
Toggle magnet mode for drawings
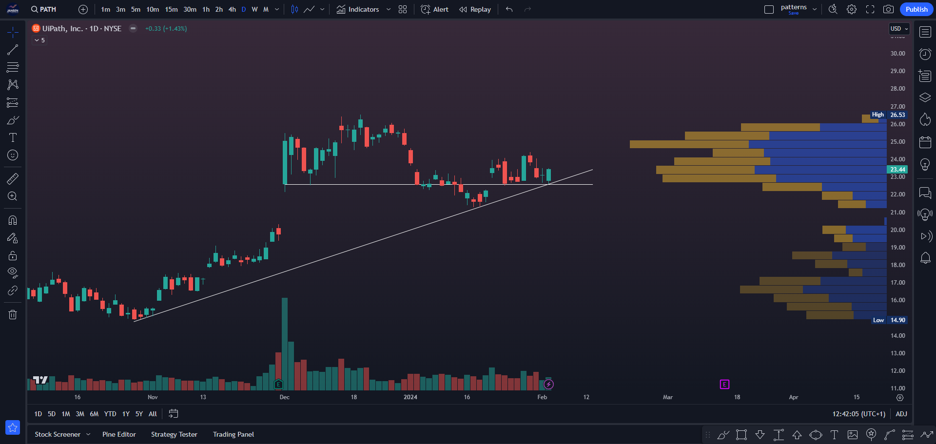13,220
